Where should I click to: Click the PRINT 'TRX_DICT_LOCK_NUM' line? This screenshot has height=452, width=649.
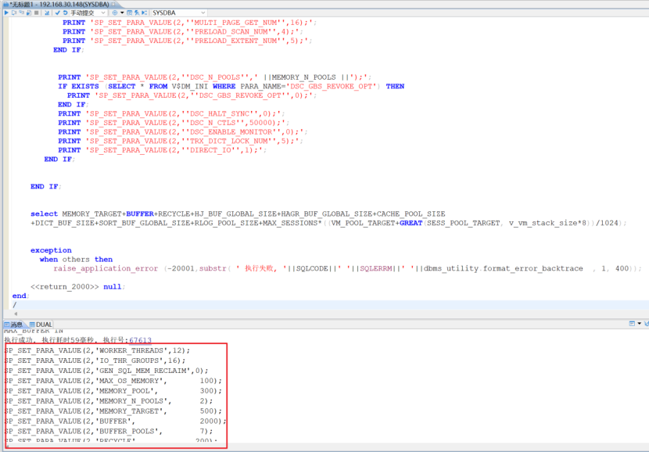point(181,141)
